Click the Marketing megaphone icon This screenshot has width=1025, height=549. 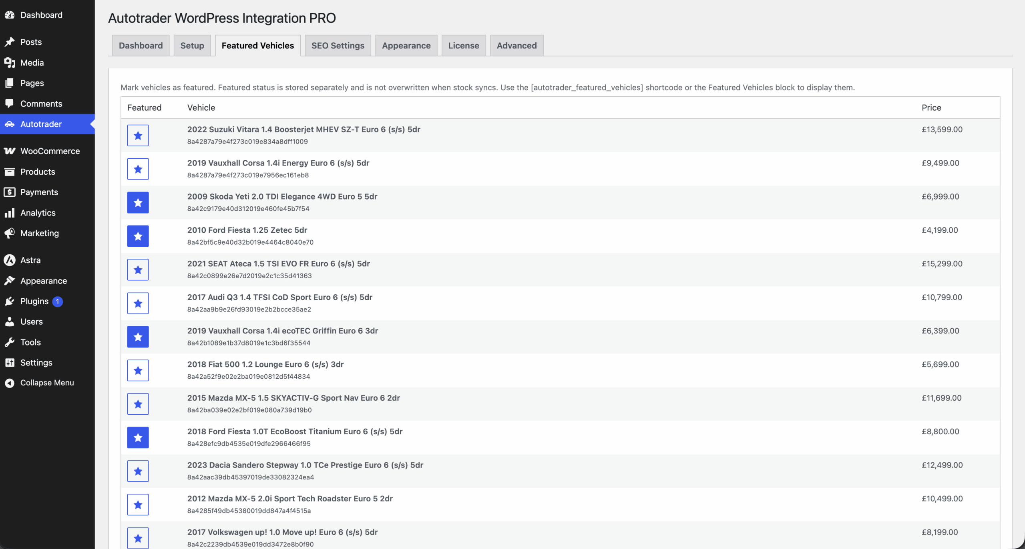click(x=10, y=233)
